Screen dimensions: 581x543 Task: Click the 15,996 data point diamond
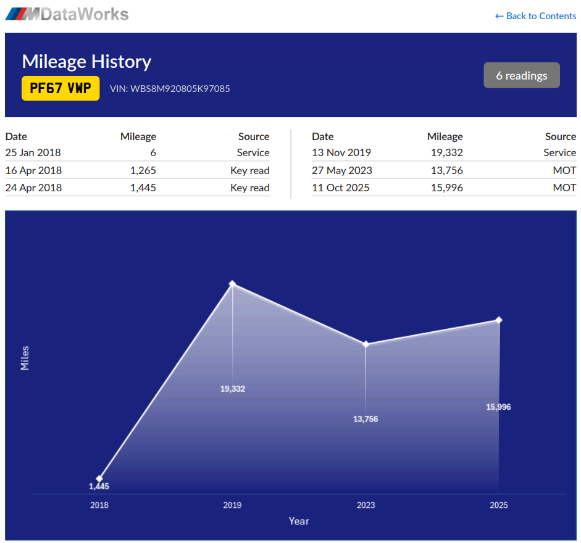499,320
